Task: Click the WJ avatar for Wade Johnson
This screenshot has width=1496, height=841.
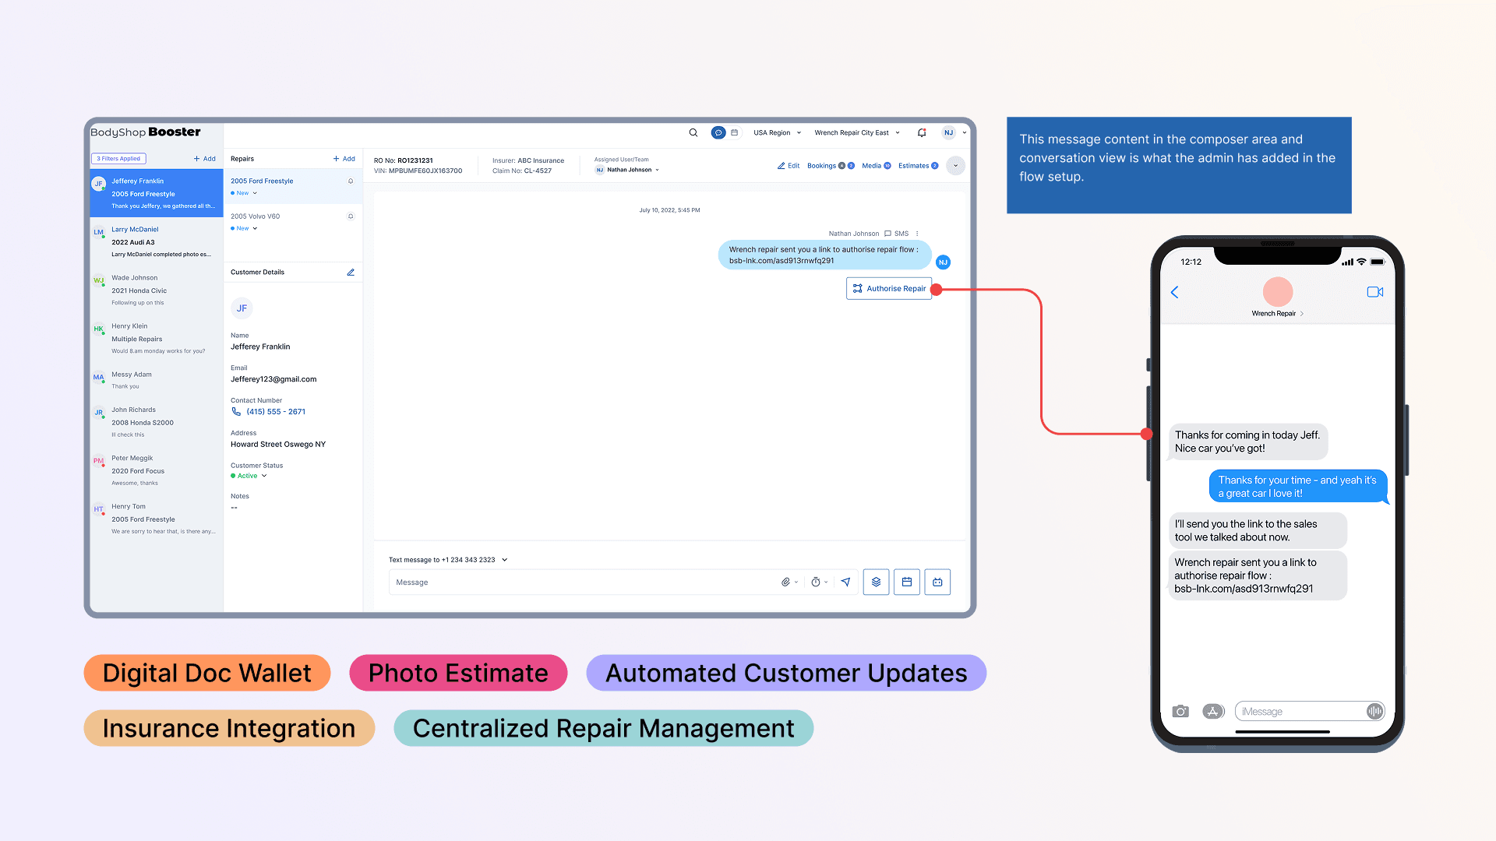Action: point(99,280)
